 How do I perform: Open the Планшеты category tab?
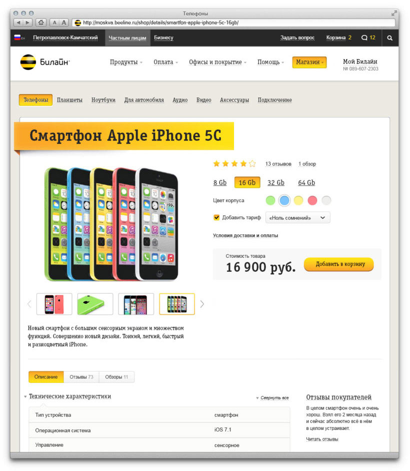pyautogui.click(x=69, y=100)
